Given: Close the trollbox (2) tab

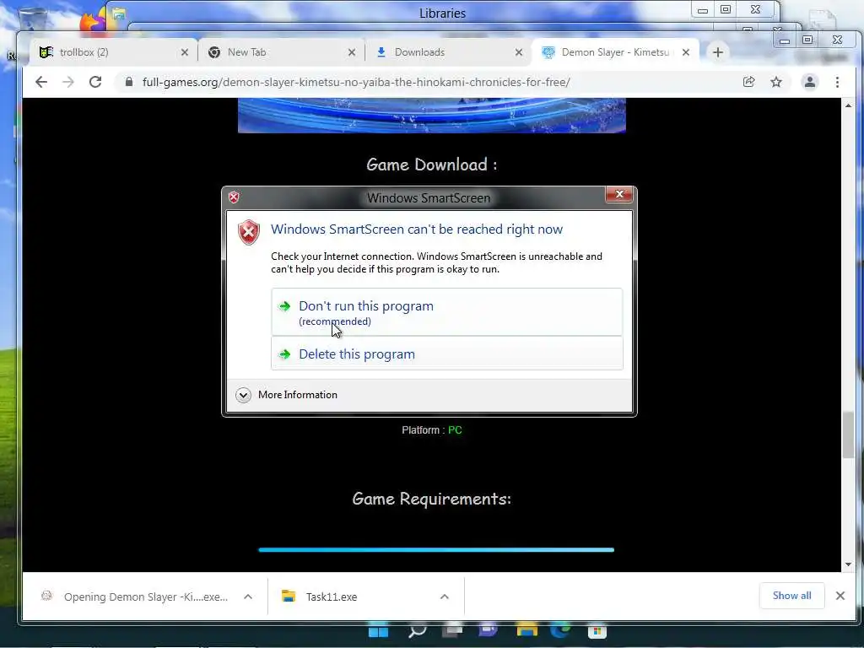Looking at the screenshot, I should pos(185,52).
